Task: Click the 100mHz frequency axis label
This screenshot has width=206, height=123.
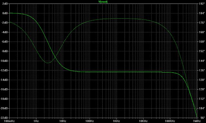Action: [x=9, y=121]
